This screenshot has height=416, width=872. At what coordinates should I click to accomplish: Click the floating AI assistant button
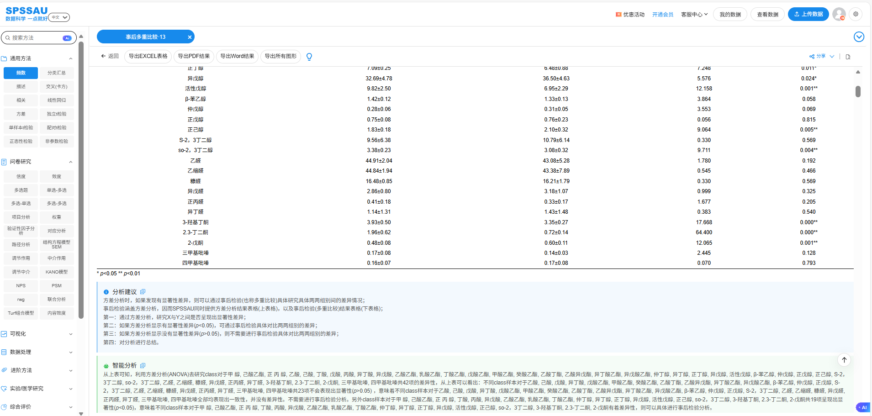(863, 407)
